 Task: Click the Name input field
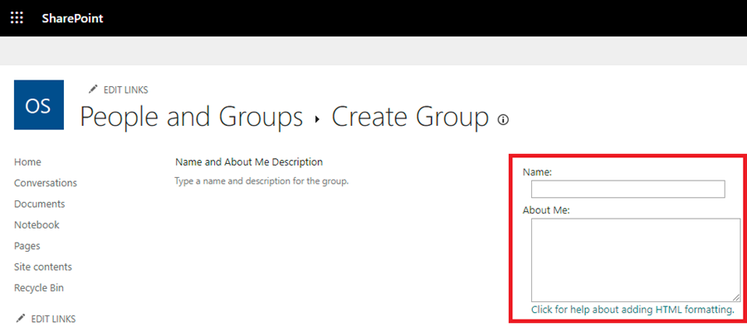tap(628, 189)
